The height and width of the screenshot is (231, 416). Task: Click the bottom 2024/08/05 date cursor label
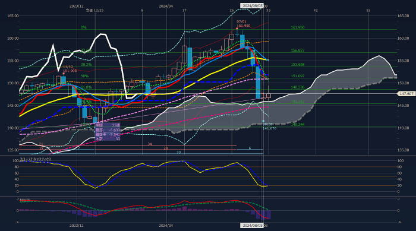click(x=252, y=226)
